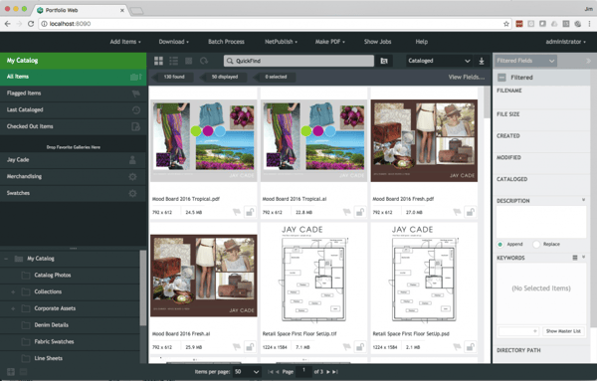The height and width of the screenshot is (381, 597).
Task: Click the lock icon on Mood Board 2016 Tropical.pdf
Action: pos(250,212)
